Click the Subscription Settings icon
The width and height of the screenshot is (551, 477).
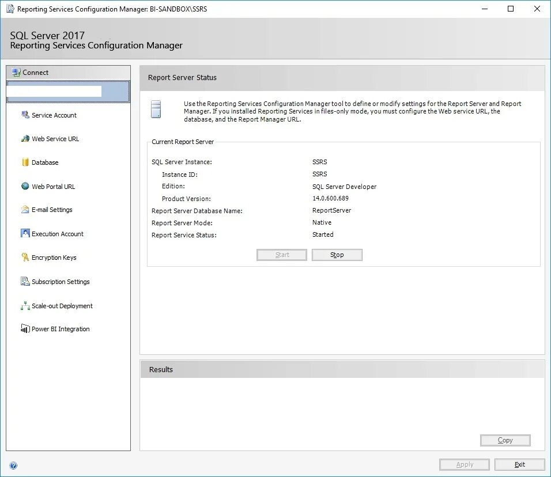pos(25,281)
